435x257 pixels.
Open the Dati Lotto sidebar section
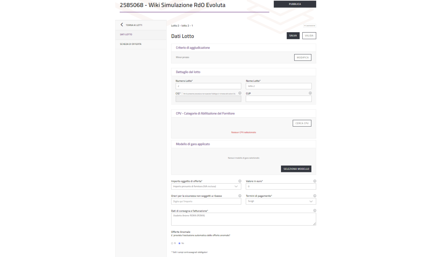click(126, 34)
